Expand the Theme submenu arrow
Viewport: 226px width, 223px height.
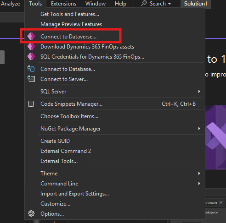point(199,174)
